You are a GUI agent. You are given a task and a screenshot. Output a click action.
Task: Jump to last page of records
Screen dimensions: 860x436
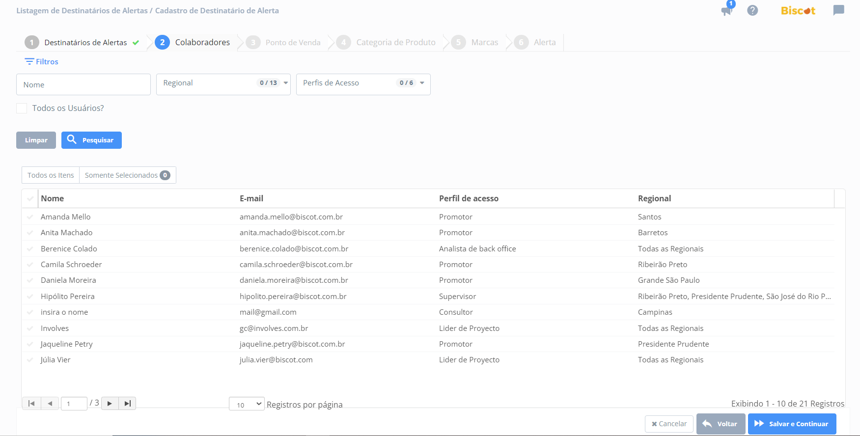127,403
